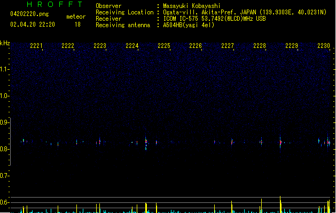Click the gray frequency range bar left of the plot
336x213 pixels.
coord(10,142)
